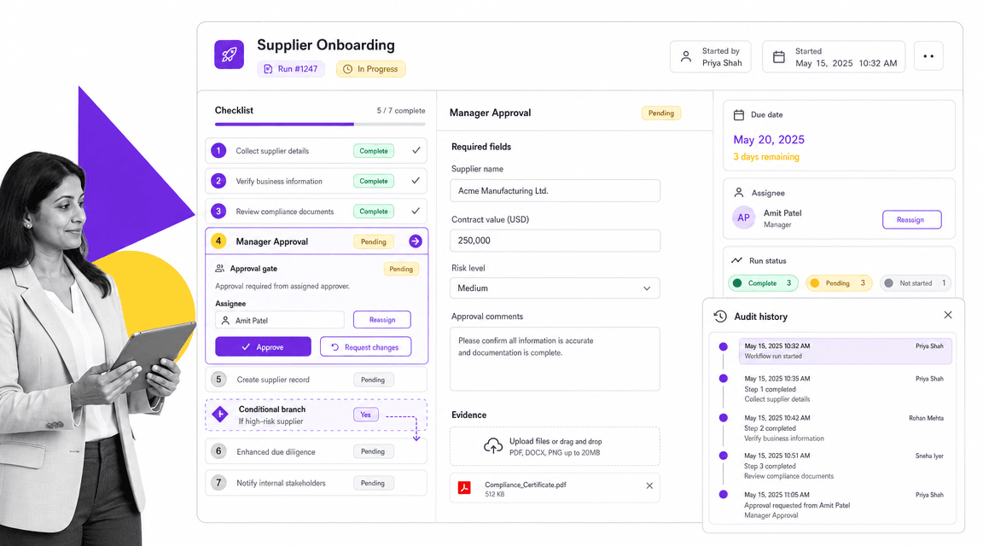Select step 5 Create supplier record
The width and height of the screenshot is (983, 546).
(316, 380)
